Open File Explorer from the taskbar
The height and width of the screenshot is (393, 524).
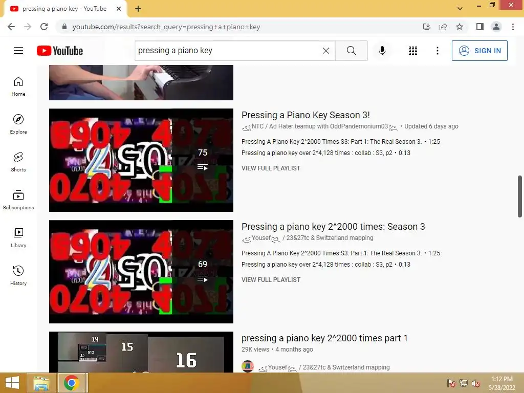(41, 383)
